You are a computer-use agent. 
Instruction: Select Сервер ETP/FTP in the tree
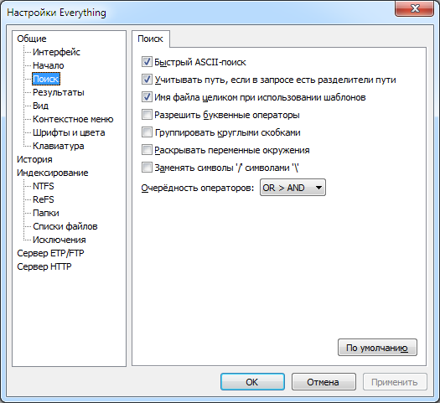coord(50,253)
